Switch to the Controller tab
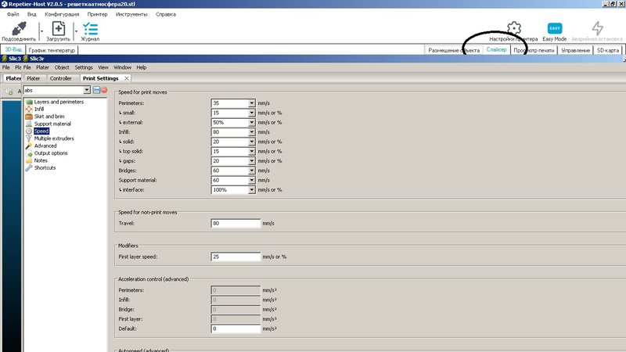The width and height of the screenshot is (626, 352). click(60, 78)
